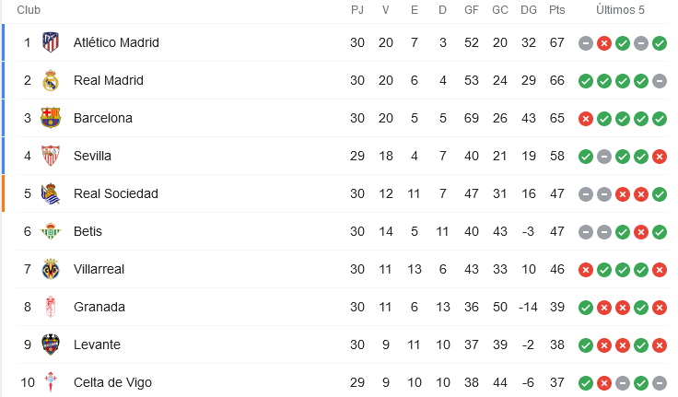Image resolution: width=678 pixels, height=397 pixels.
Task: Click the Pts column header
Action: 557,10
